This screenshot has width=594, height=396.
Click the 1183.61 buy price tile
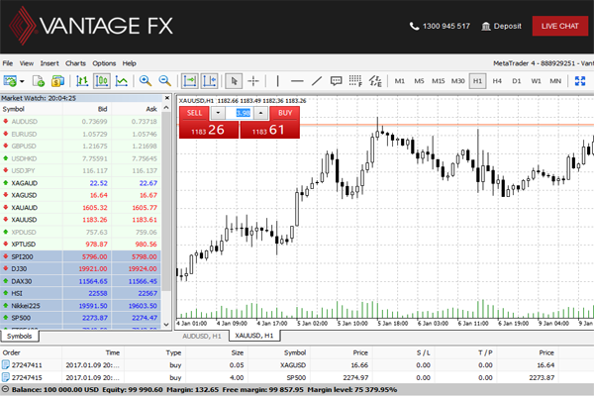(x=269, y=130)
